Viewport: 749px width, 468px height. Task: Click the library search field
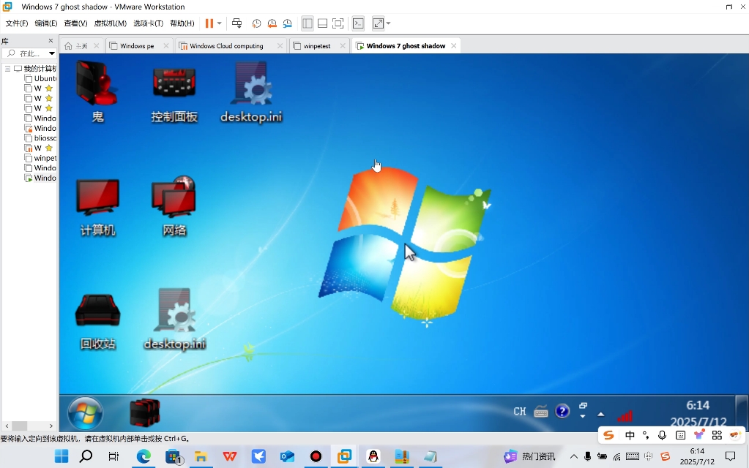point(24,53)
